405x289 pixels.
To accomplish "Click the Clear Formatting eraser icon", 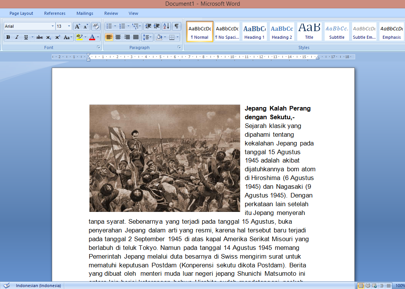I will [x=96, y=26].
